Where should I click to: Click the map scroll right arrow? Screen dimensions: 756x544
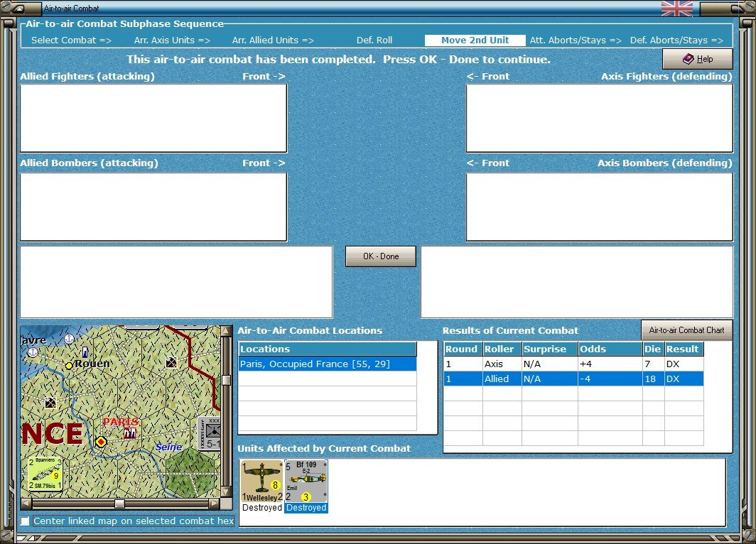214,504
